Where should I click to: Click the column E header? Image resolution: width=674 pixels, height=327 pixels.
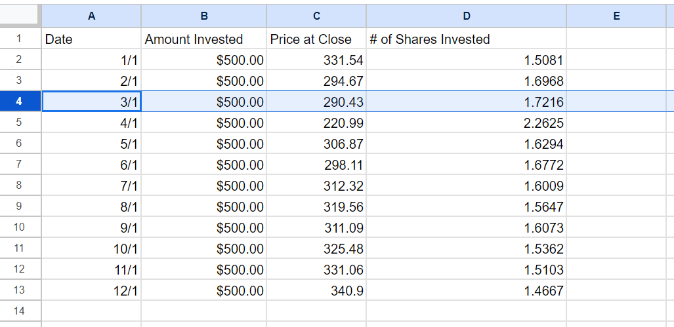pyautogui.click(x=616, y=16)
